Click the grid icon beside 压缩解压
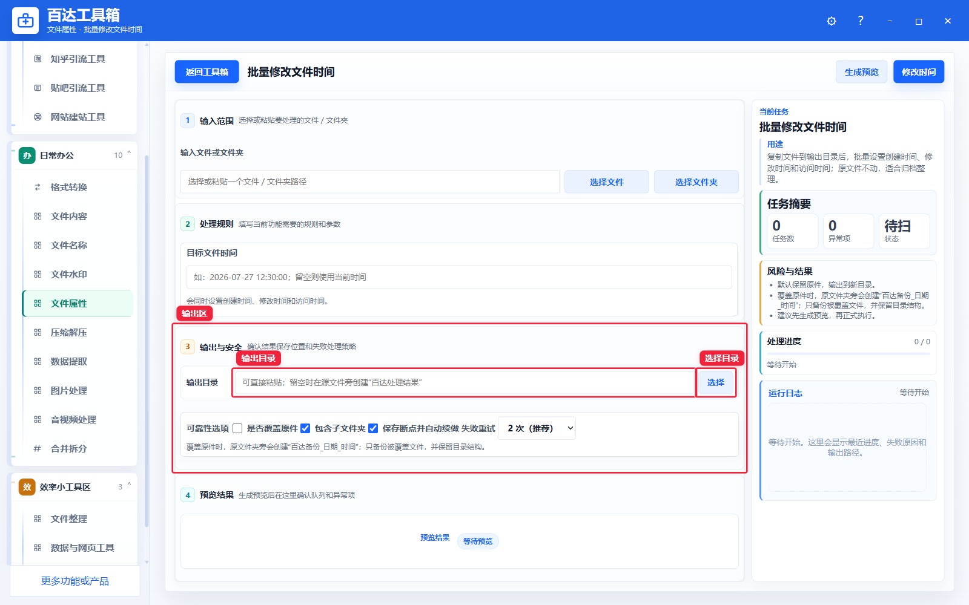This screenshot has width=969, height=605. coord(38,332)
